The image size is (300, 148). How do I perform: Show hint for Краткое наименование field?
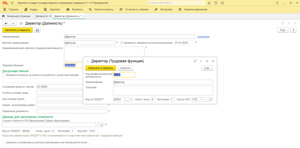(x=117, y=43)
